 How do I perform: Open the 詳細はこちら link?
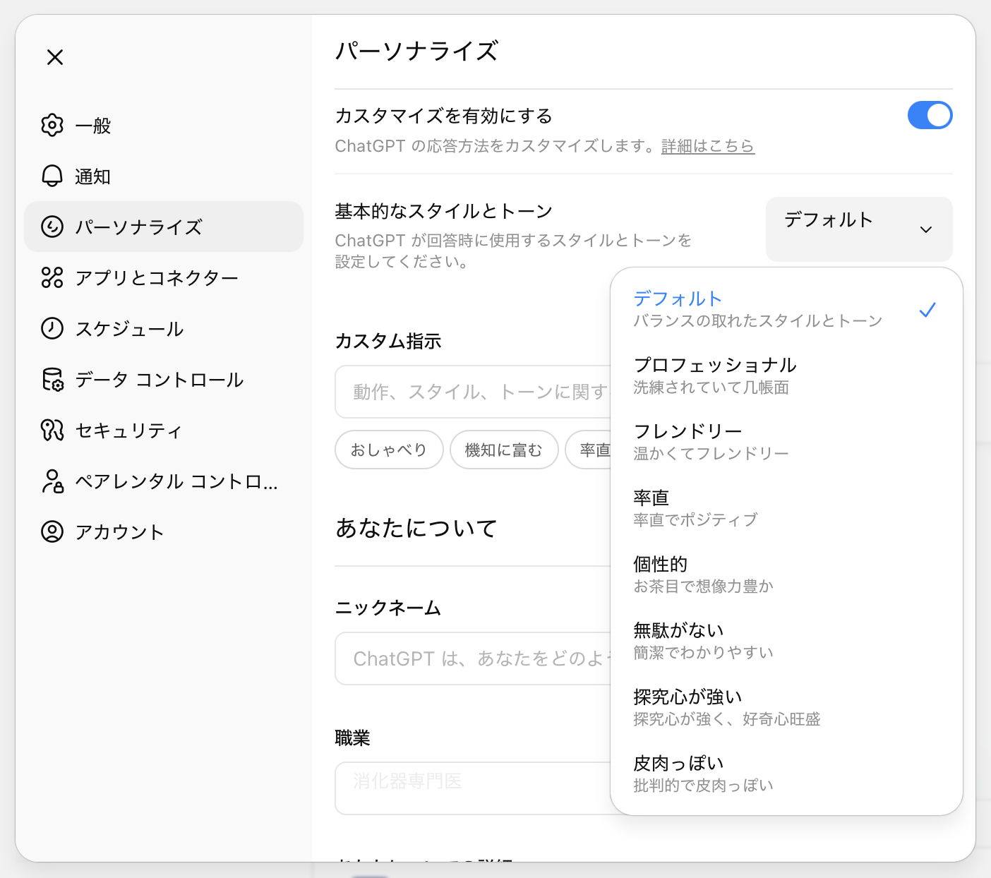[x=708, y=146]
